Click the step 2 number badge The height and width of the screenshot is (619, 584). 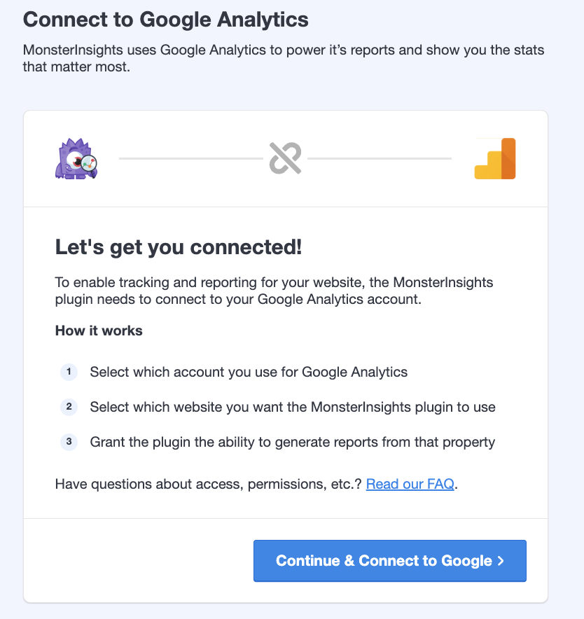click(69, 407)
